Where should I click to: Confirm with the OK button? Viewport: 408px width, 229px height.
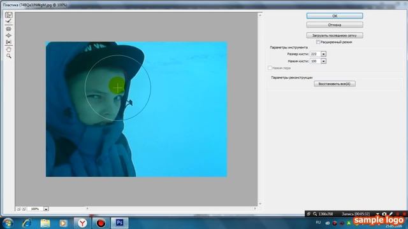click(x=335, y=16)
